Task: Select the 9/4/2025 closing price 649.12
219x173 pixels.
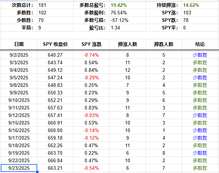Action: pos(55,70)
